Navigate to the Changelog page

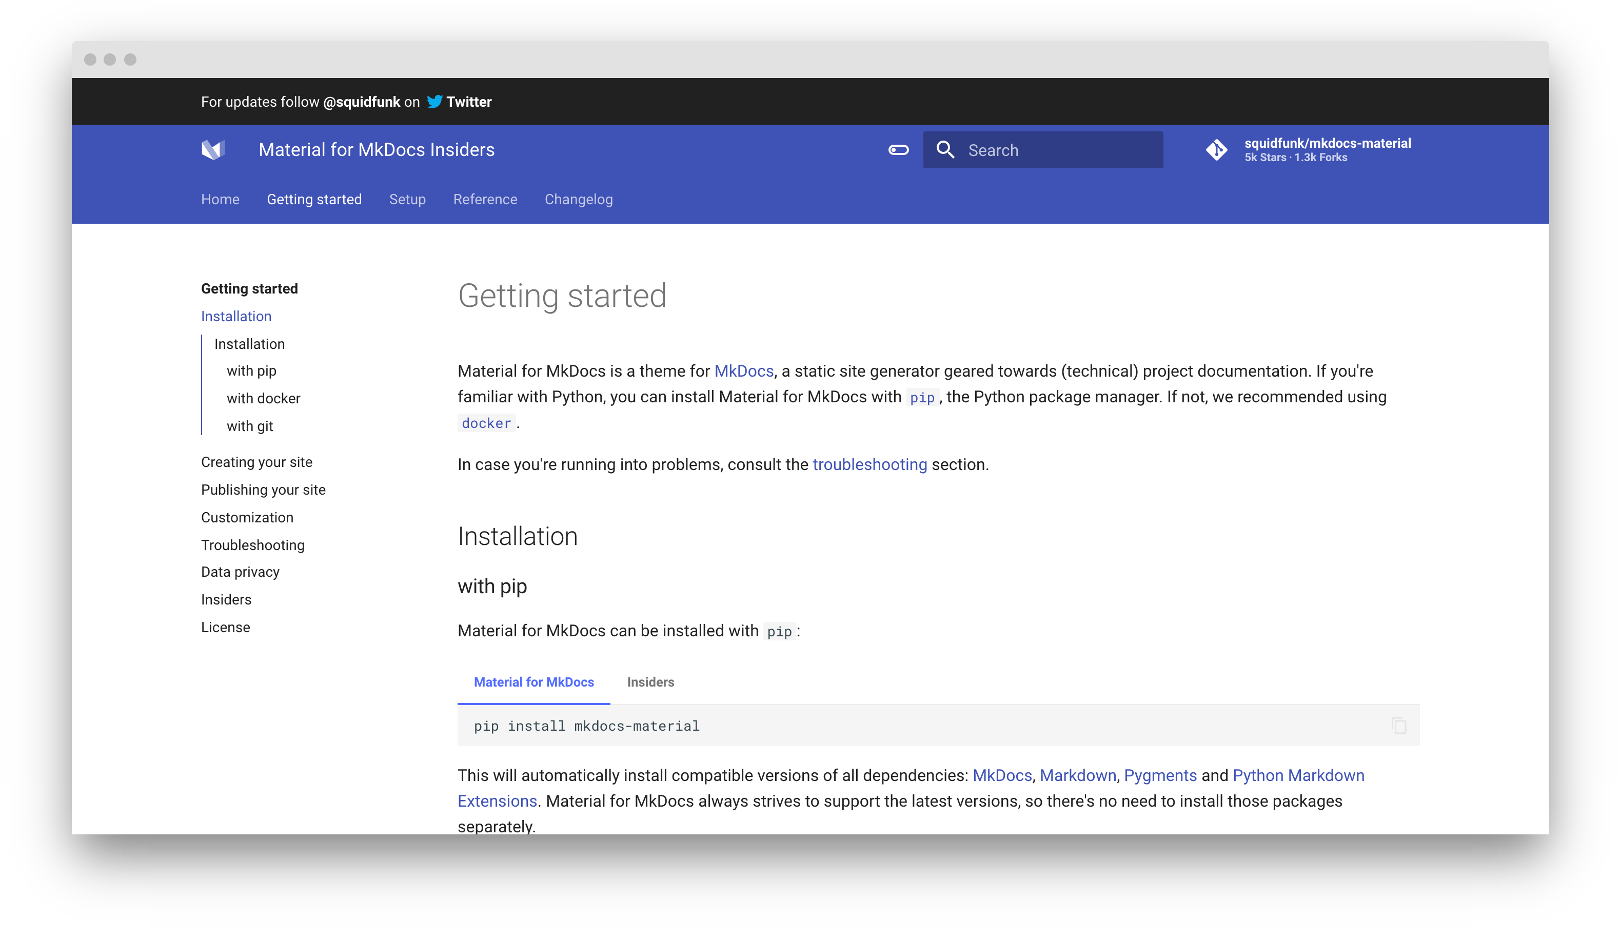(578, 200)
